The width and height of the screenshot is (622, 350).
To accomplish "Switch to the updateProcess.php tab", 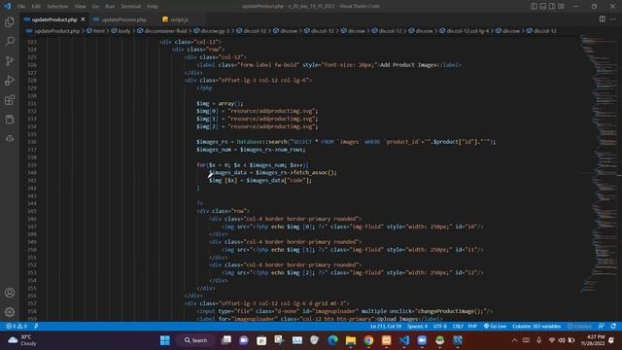I will click(x=121, y=19).
